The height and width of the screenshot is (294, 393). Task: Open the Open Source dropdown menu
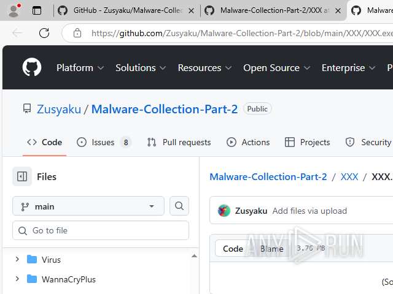click(x=277, y=68)
